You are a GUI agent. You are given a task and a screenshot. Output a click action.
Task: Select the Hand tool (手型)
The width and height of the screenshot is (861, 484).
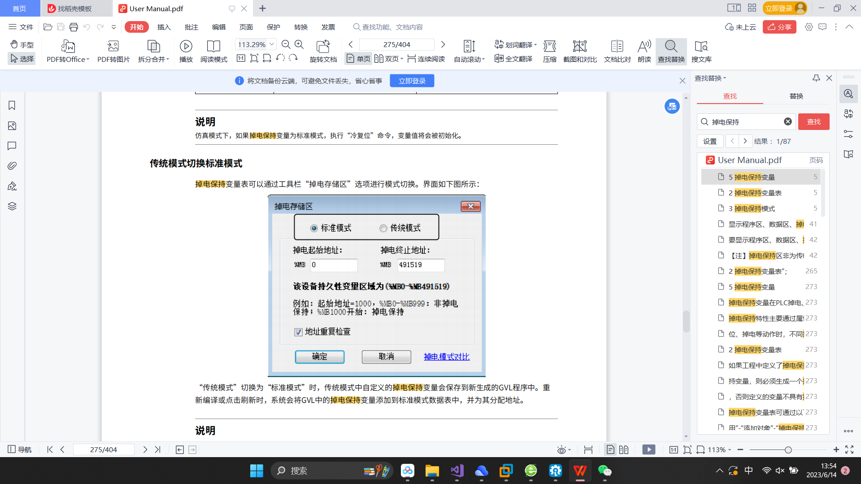[x=22, y=45]
